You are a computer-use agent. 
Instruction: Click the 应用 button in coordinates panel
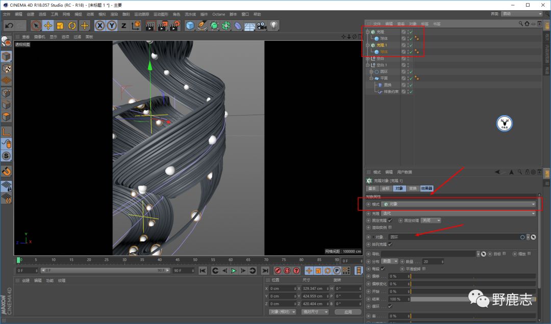pyautogui.click(x=348, y=312)
